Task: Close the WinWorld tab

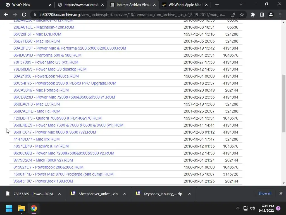Action: pos(206,5)
